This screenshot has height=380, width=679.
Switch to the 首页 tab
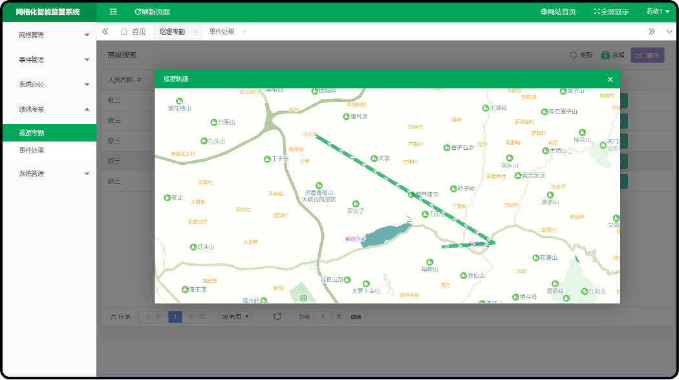(x=133, y=32)
